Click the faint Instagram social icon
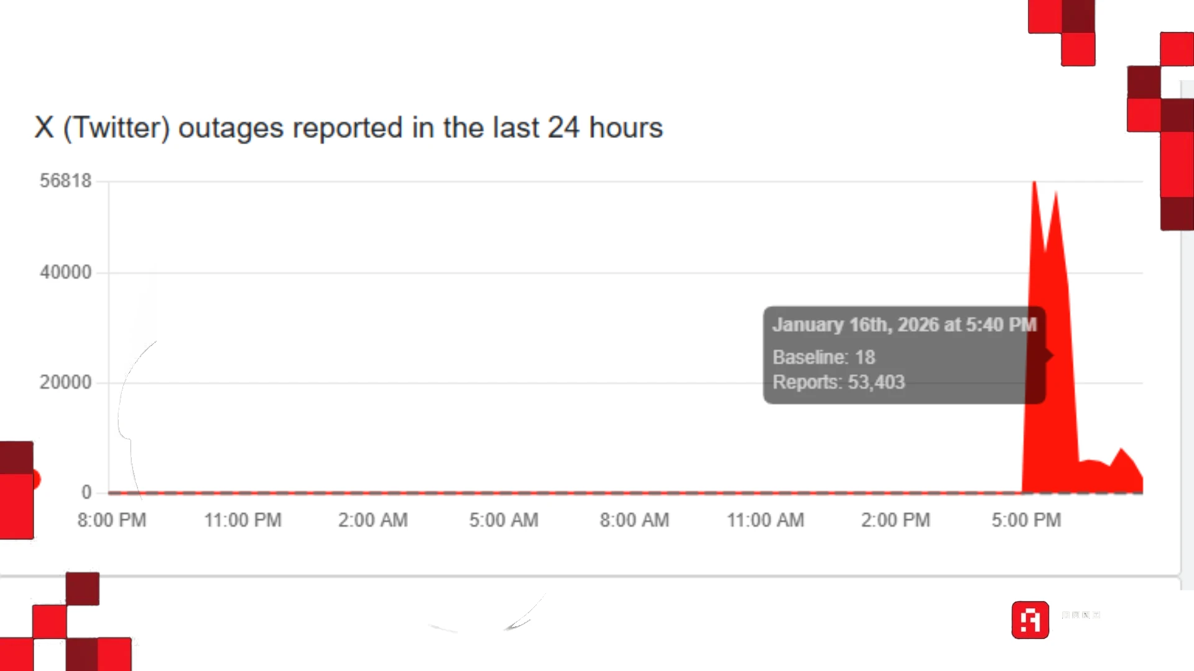The height and width of the screenshot is (671, 1194). coord(1076,615)
